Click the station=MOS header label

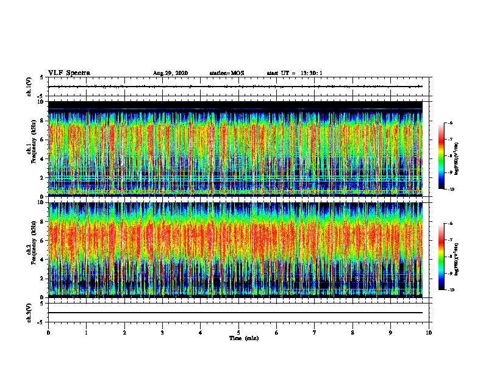[x=227, y=73]
